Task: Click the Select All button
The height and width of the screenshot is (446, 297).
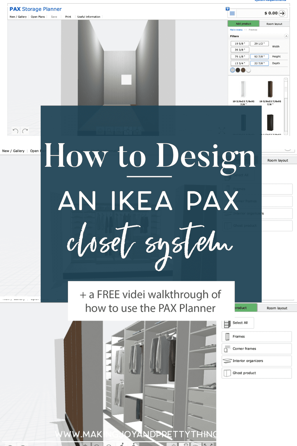Action: pos(238,323)
